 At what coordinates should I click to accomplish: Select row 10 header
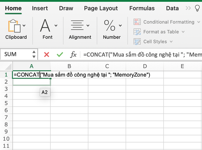pos(6,139)
